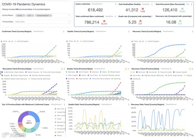195x139 pixels.
Task: Toggle Michigan in pie chart legend
Action: [59, 125]
